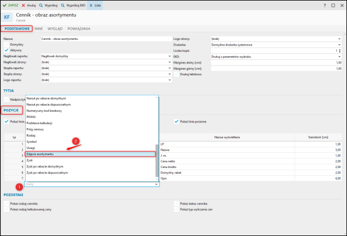Image resolution: width=347 pixels, height=236 pixels.
Task: Select Symbol list option
Action: point(90,142)
